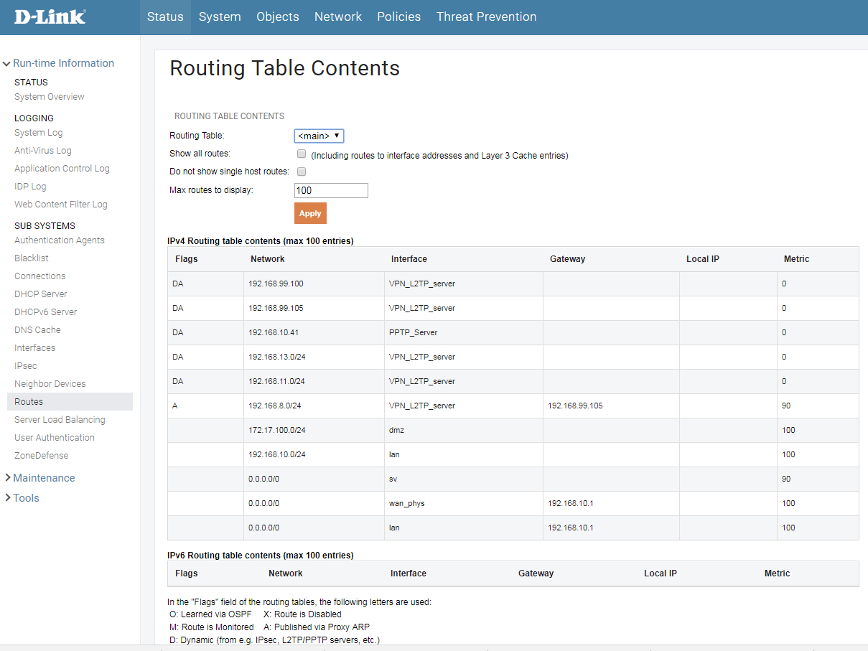Click the D-Link logo
Screen dimensions: 868x651
50,17
